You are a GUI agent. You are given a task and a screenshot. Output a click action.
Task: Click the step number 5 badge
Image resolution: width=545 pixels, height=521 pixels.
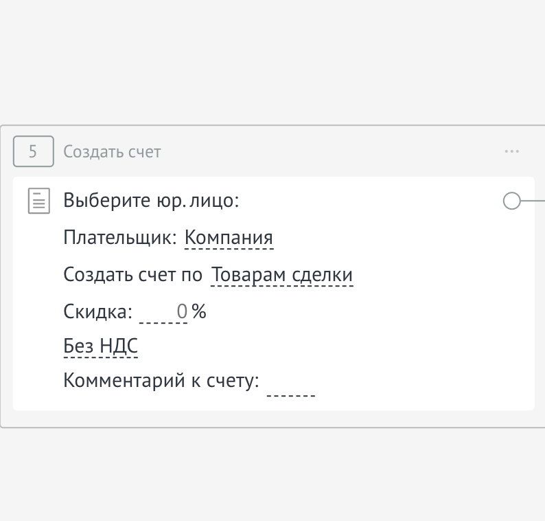coord(33,152)
